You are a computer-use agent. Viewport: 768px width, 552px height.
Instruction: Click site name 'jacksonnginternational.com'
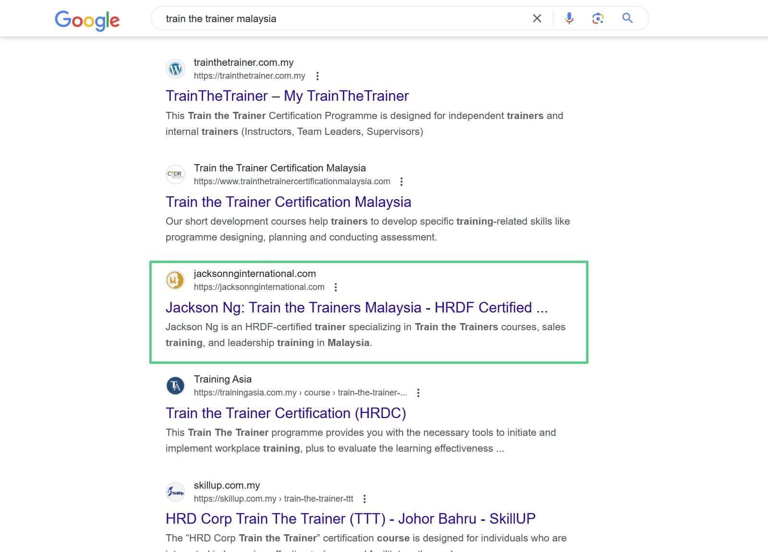255,274
